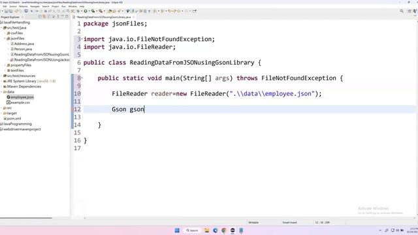418x235 pixels.
Task: Click the Writable status bar field
Action: 253,223
